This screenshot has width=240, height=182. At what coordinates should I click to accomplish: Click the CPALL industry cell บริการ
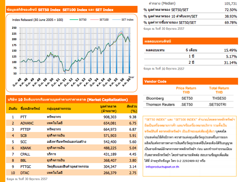coord(51,154)
